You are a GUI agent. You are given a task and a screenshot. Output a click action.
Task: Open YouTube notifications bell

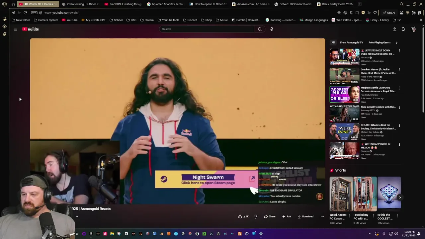(x=403, y=29)
